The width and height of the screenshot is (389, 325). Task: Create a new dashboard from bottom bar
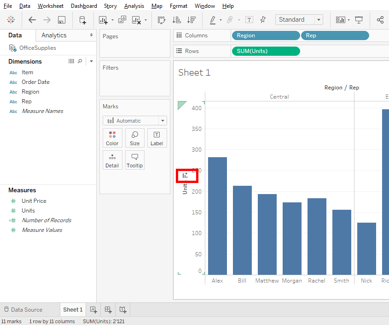(108, 310)
